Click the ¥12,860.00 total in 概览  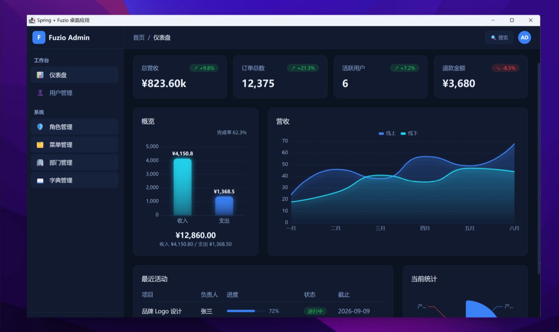click(195, 235)
